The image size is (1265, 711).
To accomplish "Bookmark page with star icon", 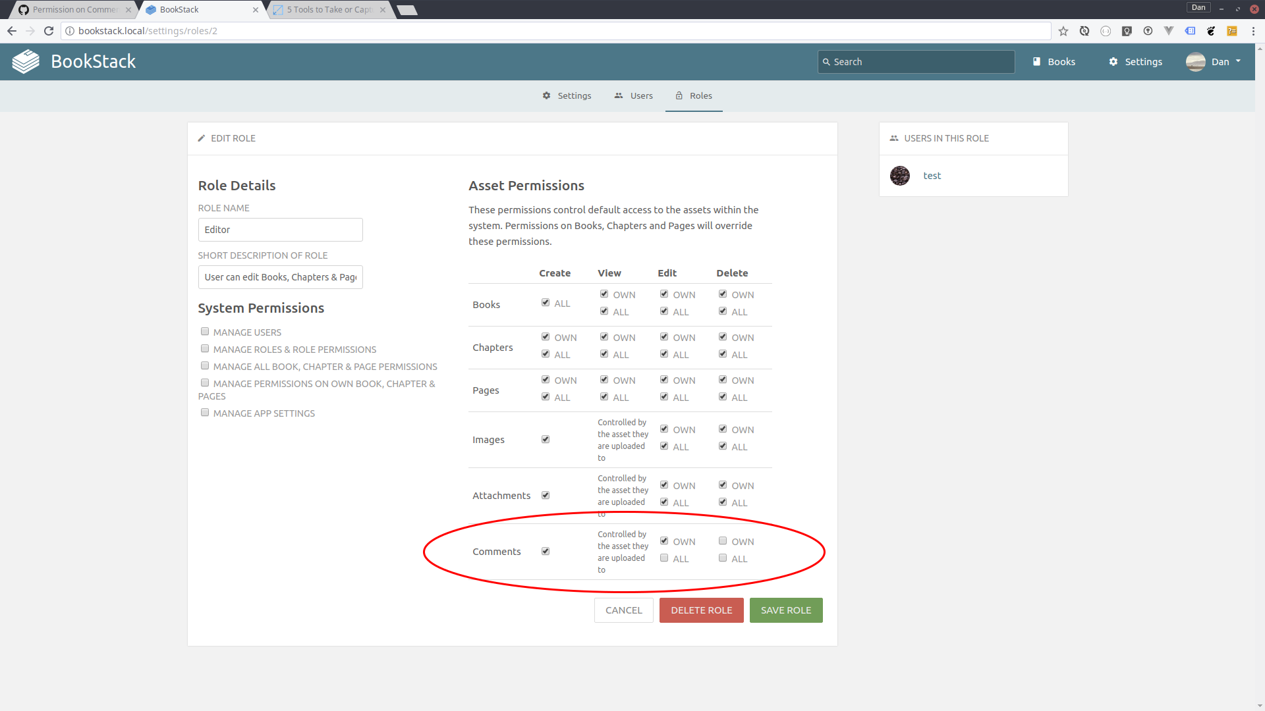I will [x=1063, y=31].
